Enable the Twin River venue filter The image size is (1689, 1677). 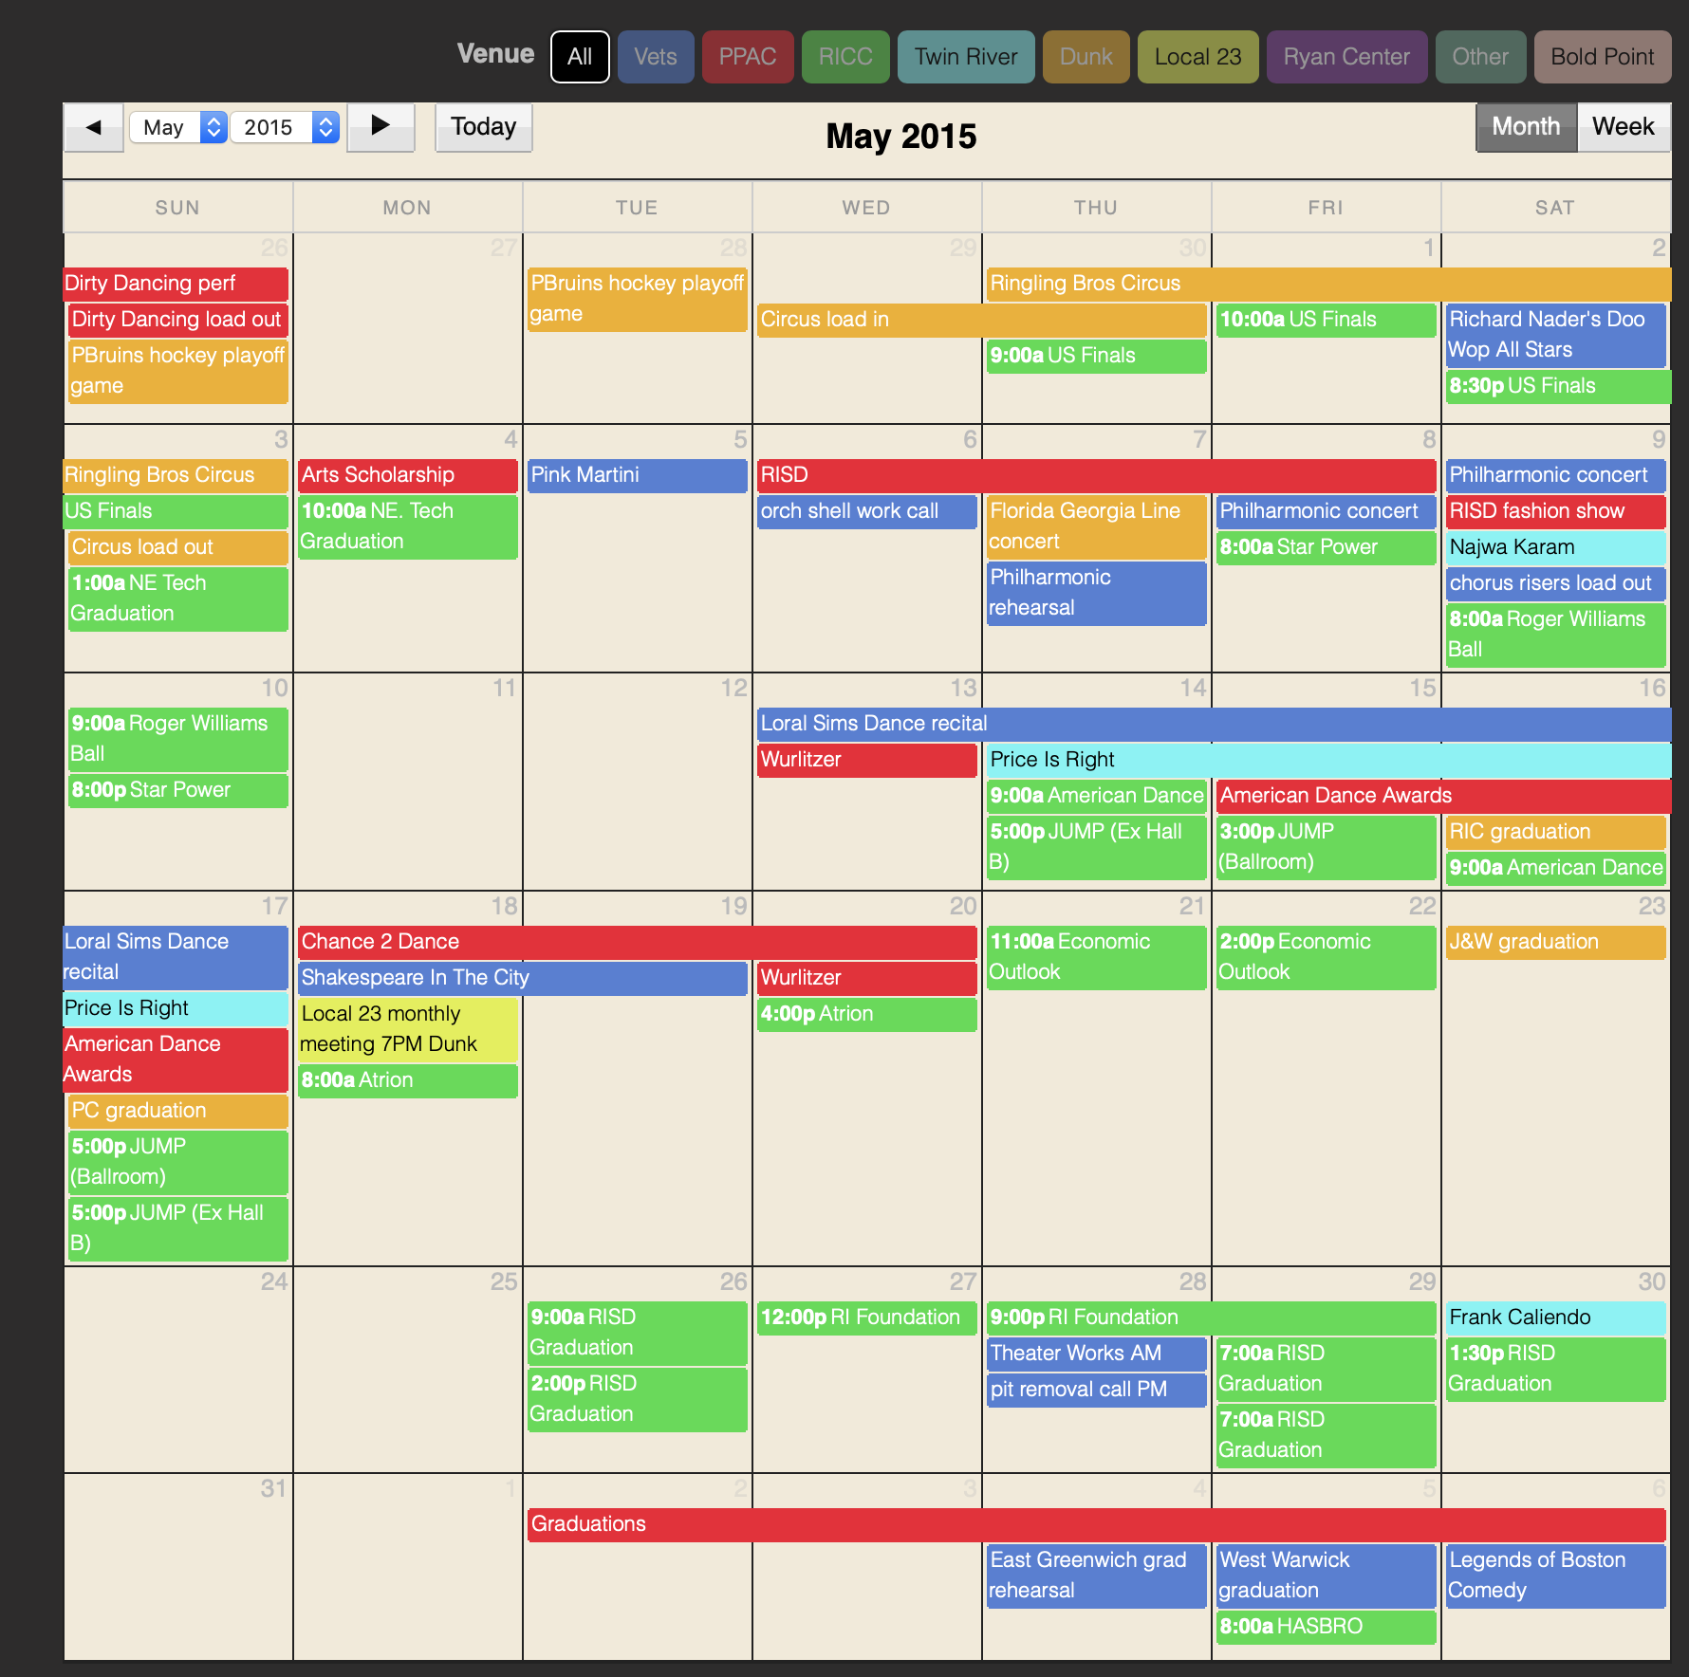965,57
